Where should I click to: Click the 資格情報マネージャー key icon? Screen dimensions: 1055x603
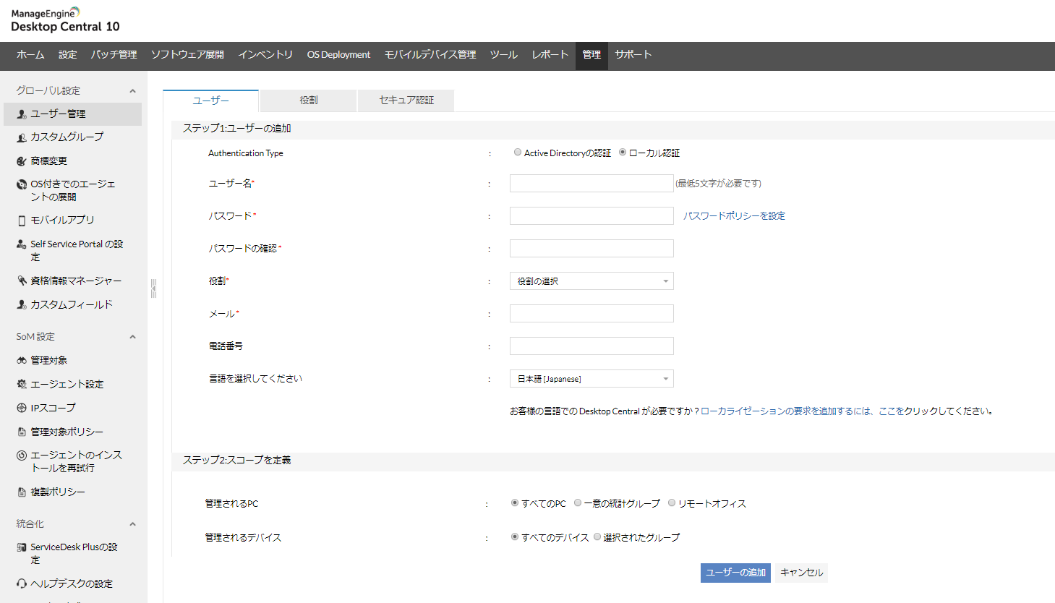(x=22, y=281)
